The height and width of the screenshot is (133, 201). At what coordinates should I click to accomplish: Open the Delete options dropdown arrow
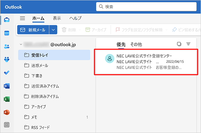point(80,30)
